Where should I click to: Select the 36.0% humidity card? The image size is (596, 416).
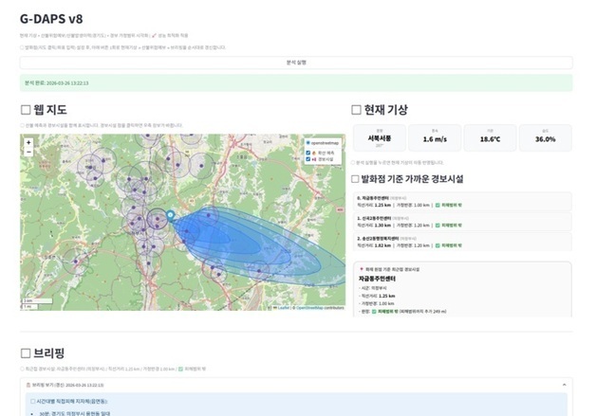(x=546, y=138)
